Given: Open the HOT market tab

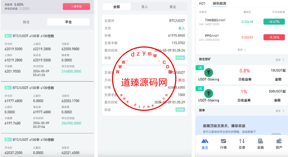Looking at the screenshot, I should [x=202, y=3].
